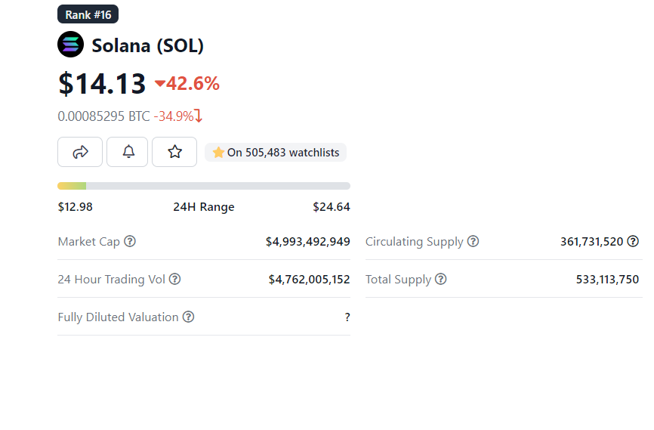Click the $4,993,492,949 market cap value
The width and height of the screenshot is (654, 430).
coord(307,242)
